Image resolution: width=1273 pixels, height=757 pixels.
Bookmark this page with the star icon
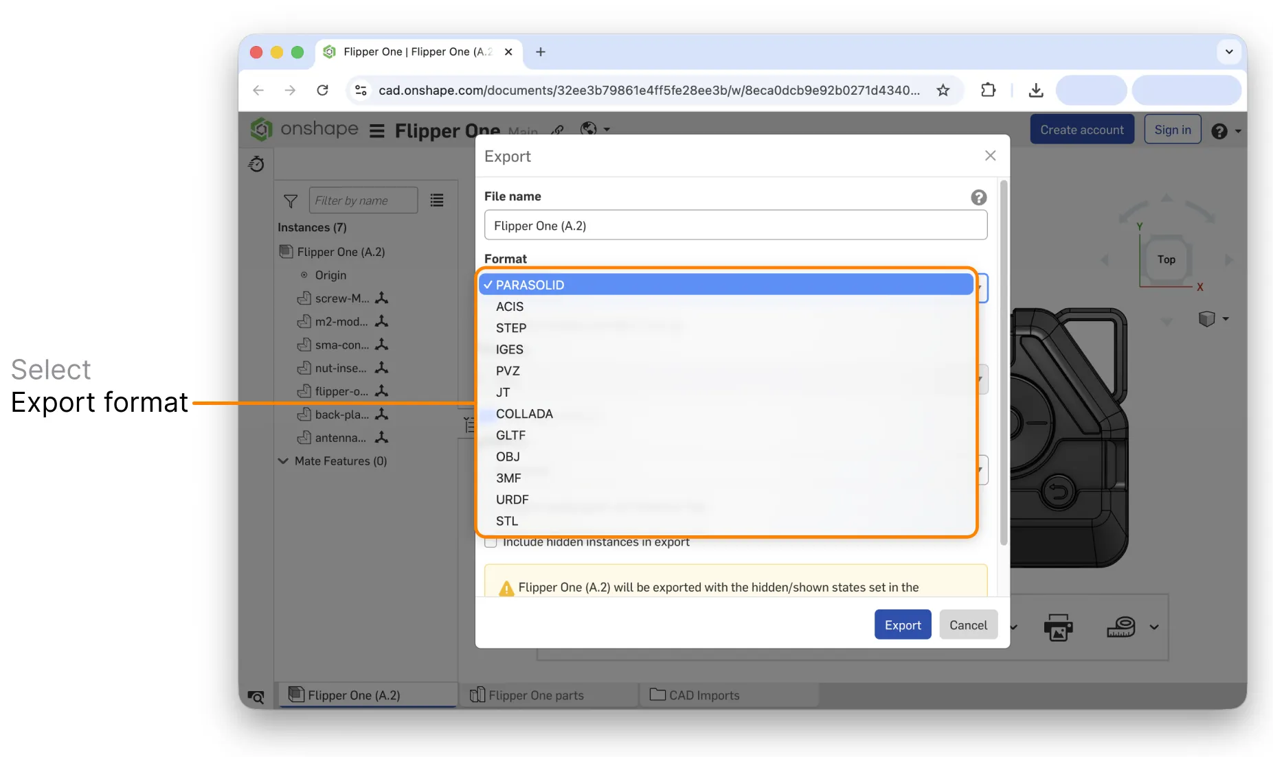pyautogui.click(x=943, y=90)
